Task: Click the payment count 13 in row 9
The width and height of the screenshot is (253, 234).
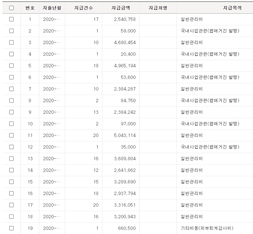Action: [96, 112]
